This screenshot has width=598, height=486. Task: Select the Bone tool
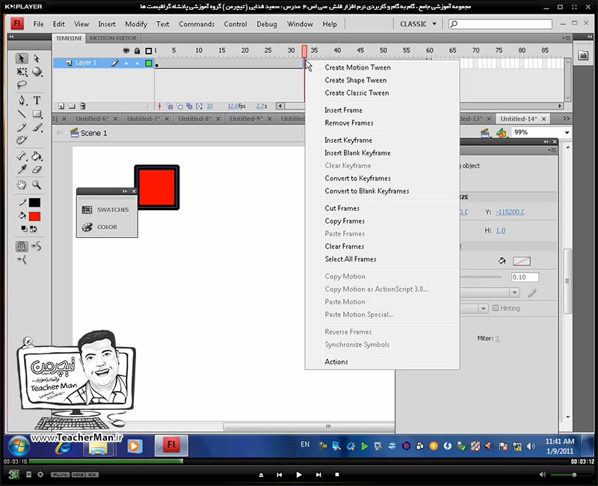[22, 156]
